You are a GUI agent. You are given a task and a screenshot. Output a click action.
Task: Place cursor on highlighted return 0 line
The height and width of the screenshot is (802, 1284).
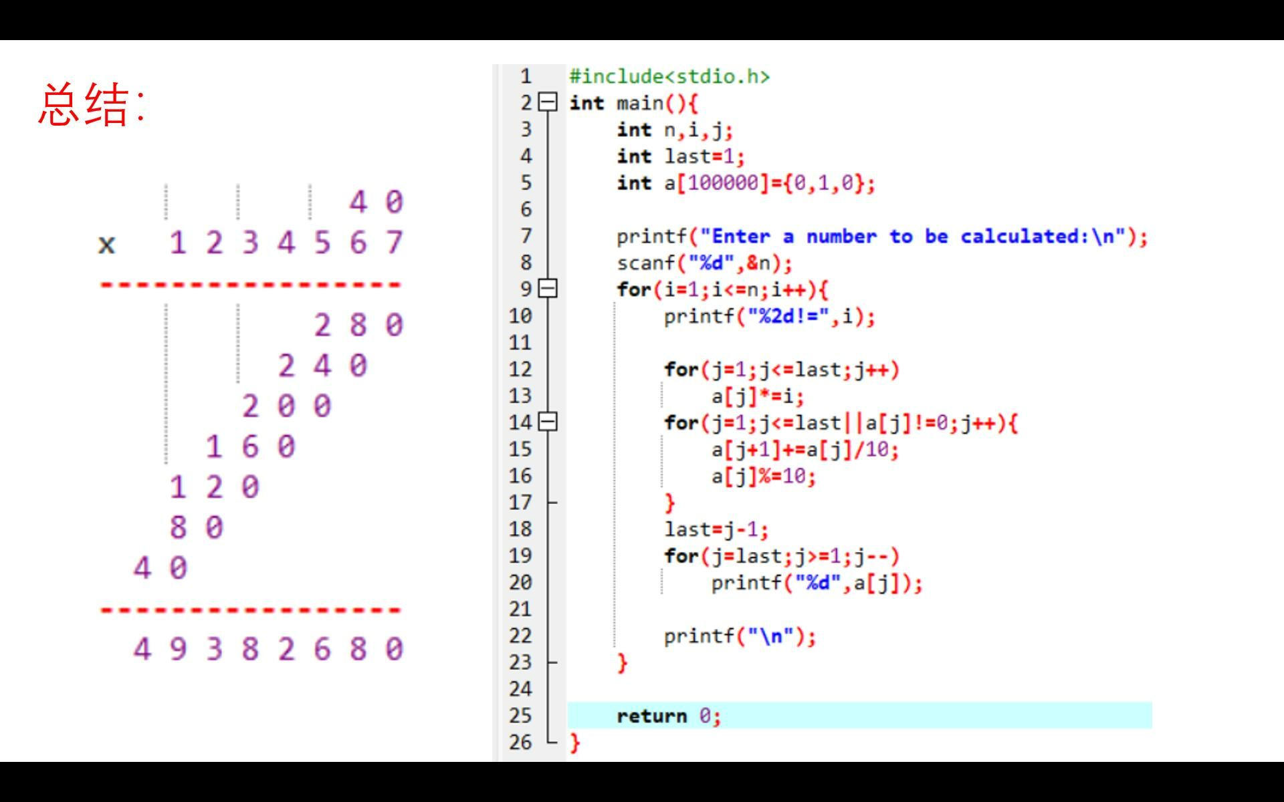(669, 716)
